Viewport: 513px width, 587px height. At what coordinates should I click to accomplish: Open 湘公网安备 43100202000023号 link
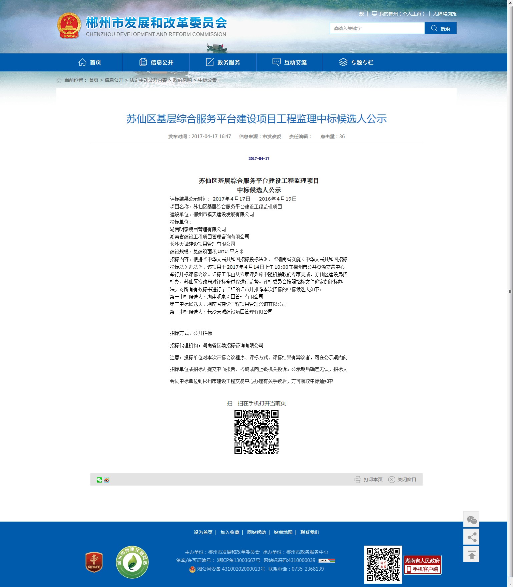click(231, 569)
